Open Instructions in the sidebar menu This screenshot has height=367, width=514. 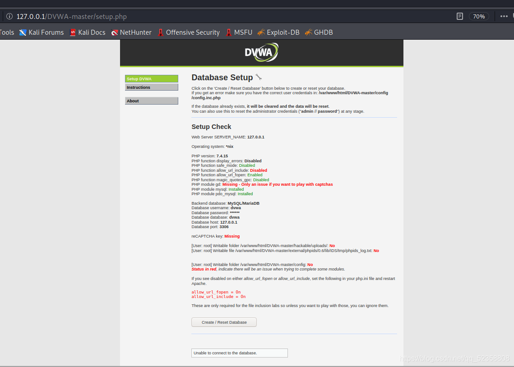(x=152, y=87)
